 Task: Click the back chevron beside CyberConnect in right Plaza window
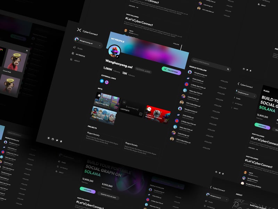coord(238,84)
